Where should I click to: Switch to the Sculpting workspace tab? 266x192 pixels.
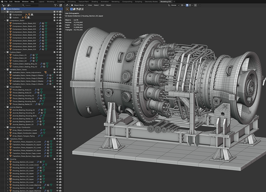click(x=61, y=2)
